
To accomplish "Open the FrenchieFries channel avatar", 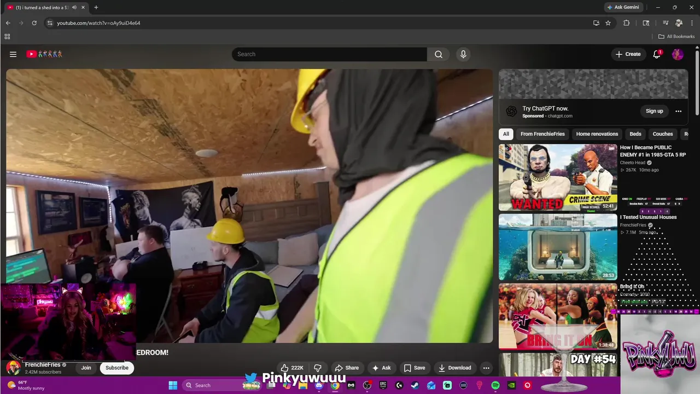I will pos(13,368).
